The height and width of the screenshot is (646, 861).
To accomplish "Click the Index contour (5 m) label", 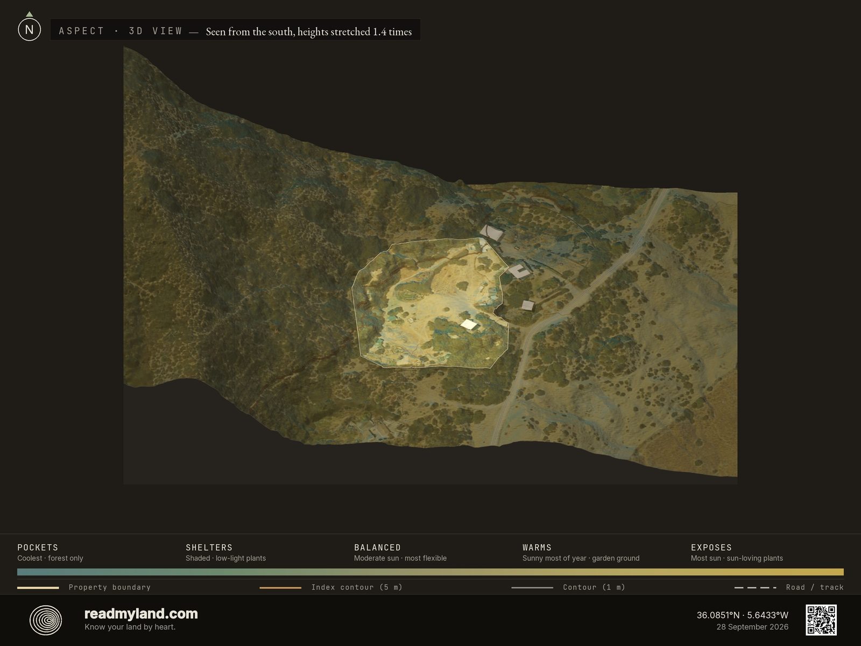I will pyautogui.click(x=357, y=587).
